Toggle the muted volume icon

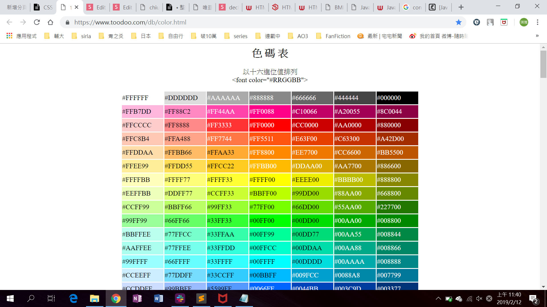click(479, 298)
